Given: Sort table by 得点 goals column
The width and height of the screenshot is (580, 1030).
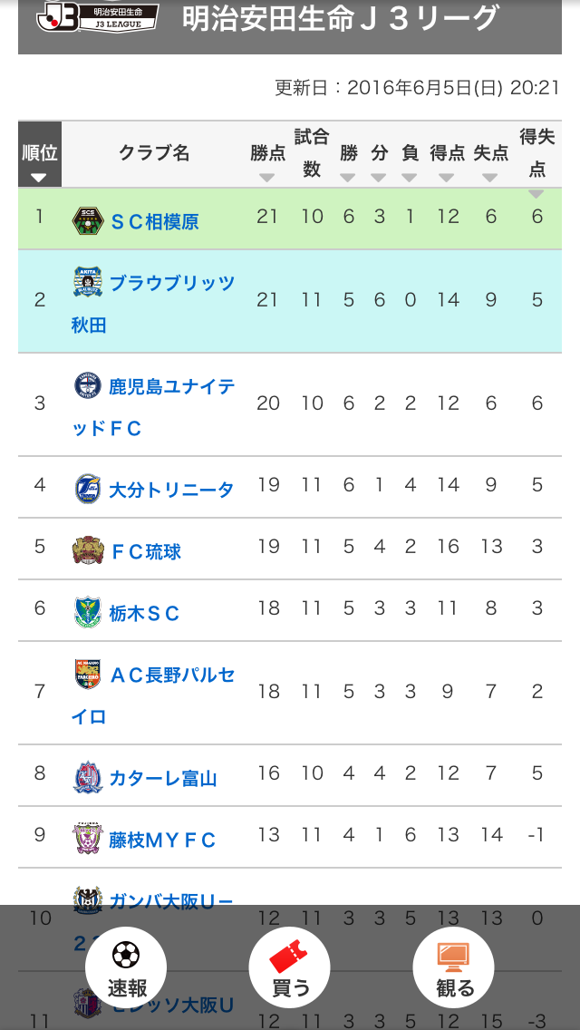Looking at the screenshot, I should click(x=447, y=156).
